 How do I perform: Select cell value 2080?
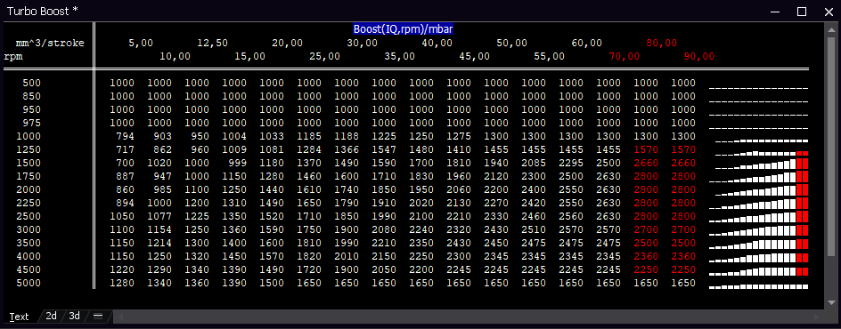385,230
